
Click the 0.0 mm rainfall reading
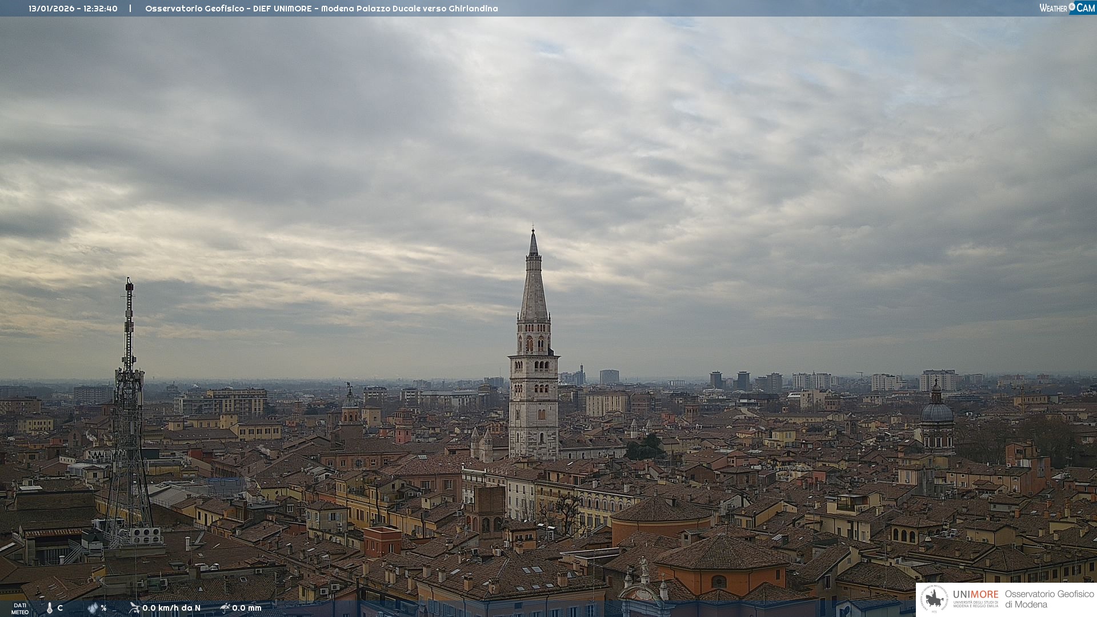(246, 608)
